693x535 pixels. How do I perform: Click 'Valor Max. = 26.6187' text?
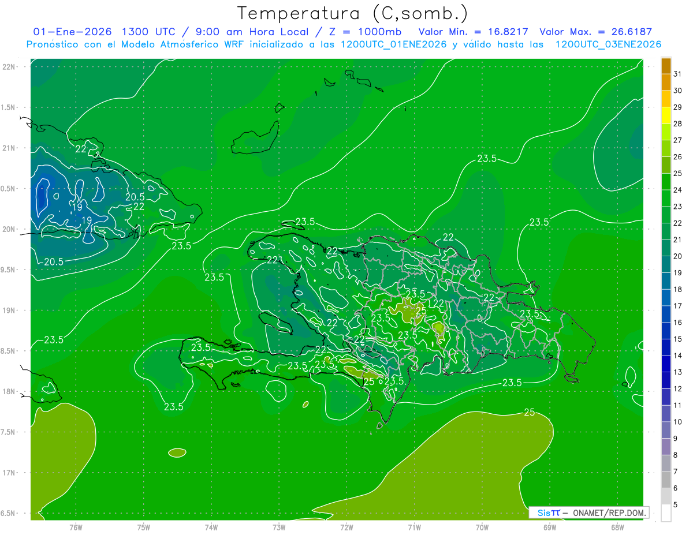(x=595, y=32)
